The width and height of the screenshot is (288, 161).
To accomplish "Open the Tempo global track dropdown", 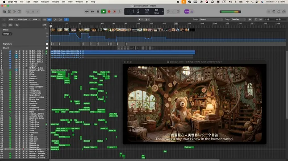I will click(x=7, y=34).
